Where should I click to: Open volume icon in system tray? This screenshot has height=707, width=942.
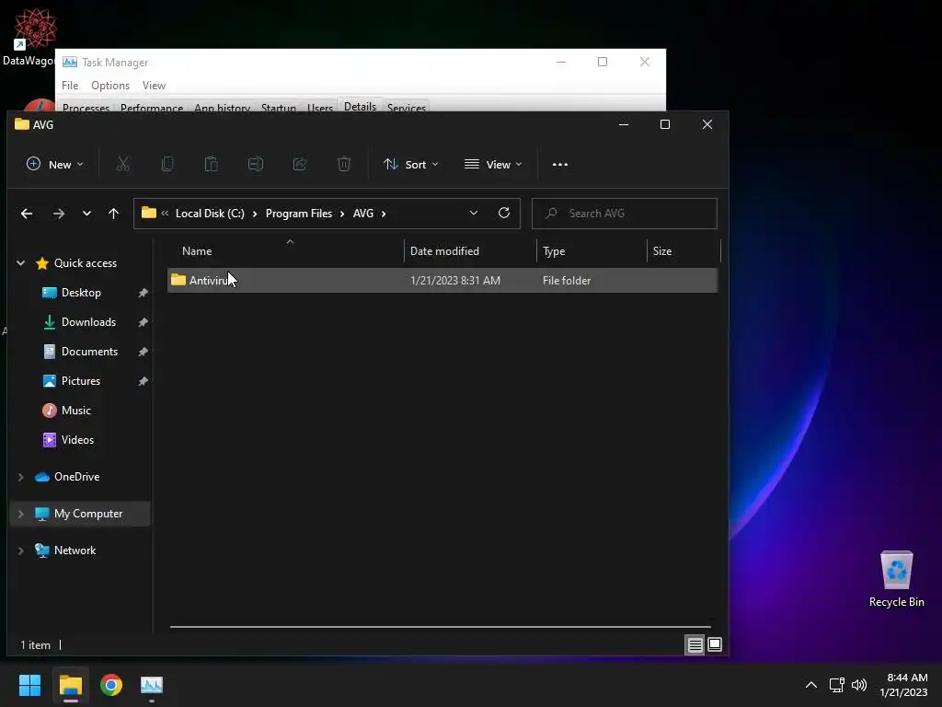point(859,685)
